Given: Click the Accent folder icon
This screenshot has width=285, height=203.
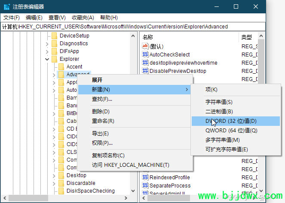Looking at the screenshot, I should tap(61, 67).
